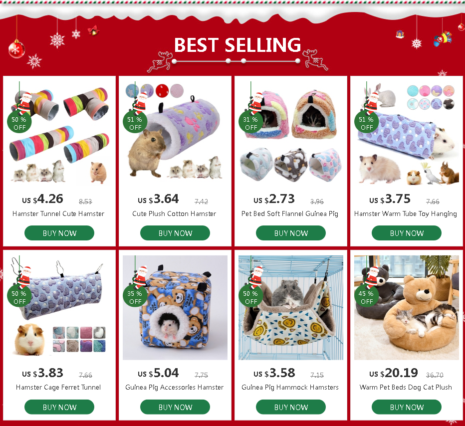The height and width of the screenshot is (426, 465).
Task: Click the 50% OFF badge on Guinea Pig Hammock
Action: (250, 297)
